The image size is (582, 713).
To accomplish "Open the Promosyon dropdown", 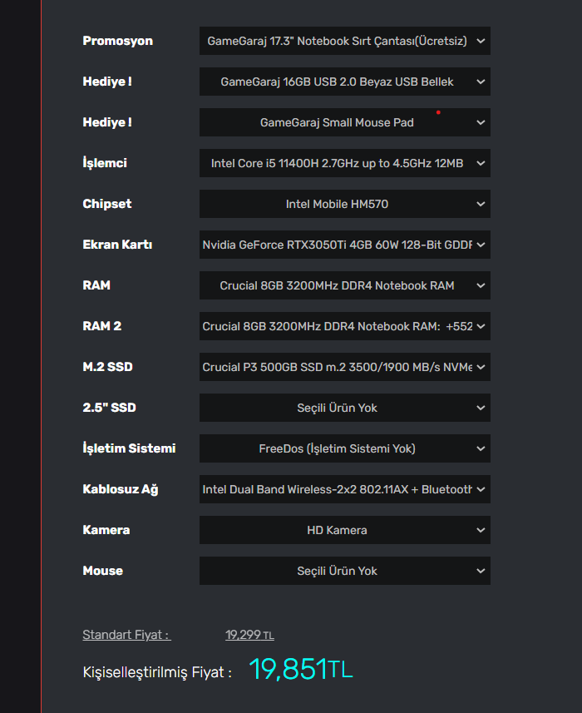I will point(344,41).
